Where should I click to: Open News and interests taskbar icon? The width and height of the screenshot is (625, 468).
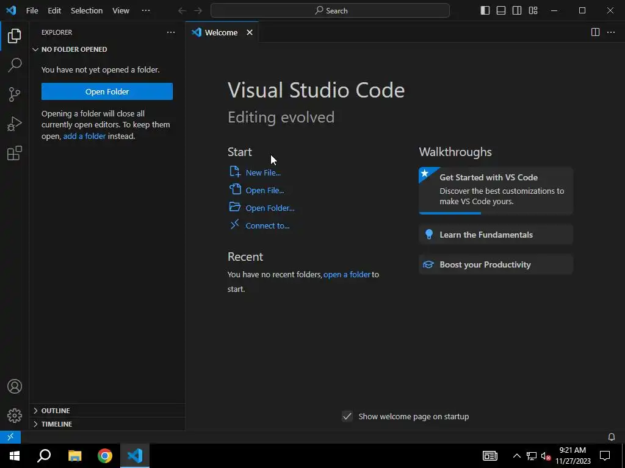click(490, 456)
